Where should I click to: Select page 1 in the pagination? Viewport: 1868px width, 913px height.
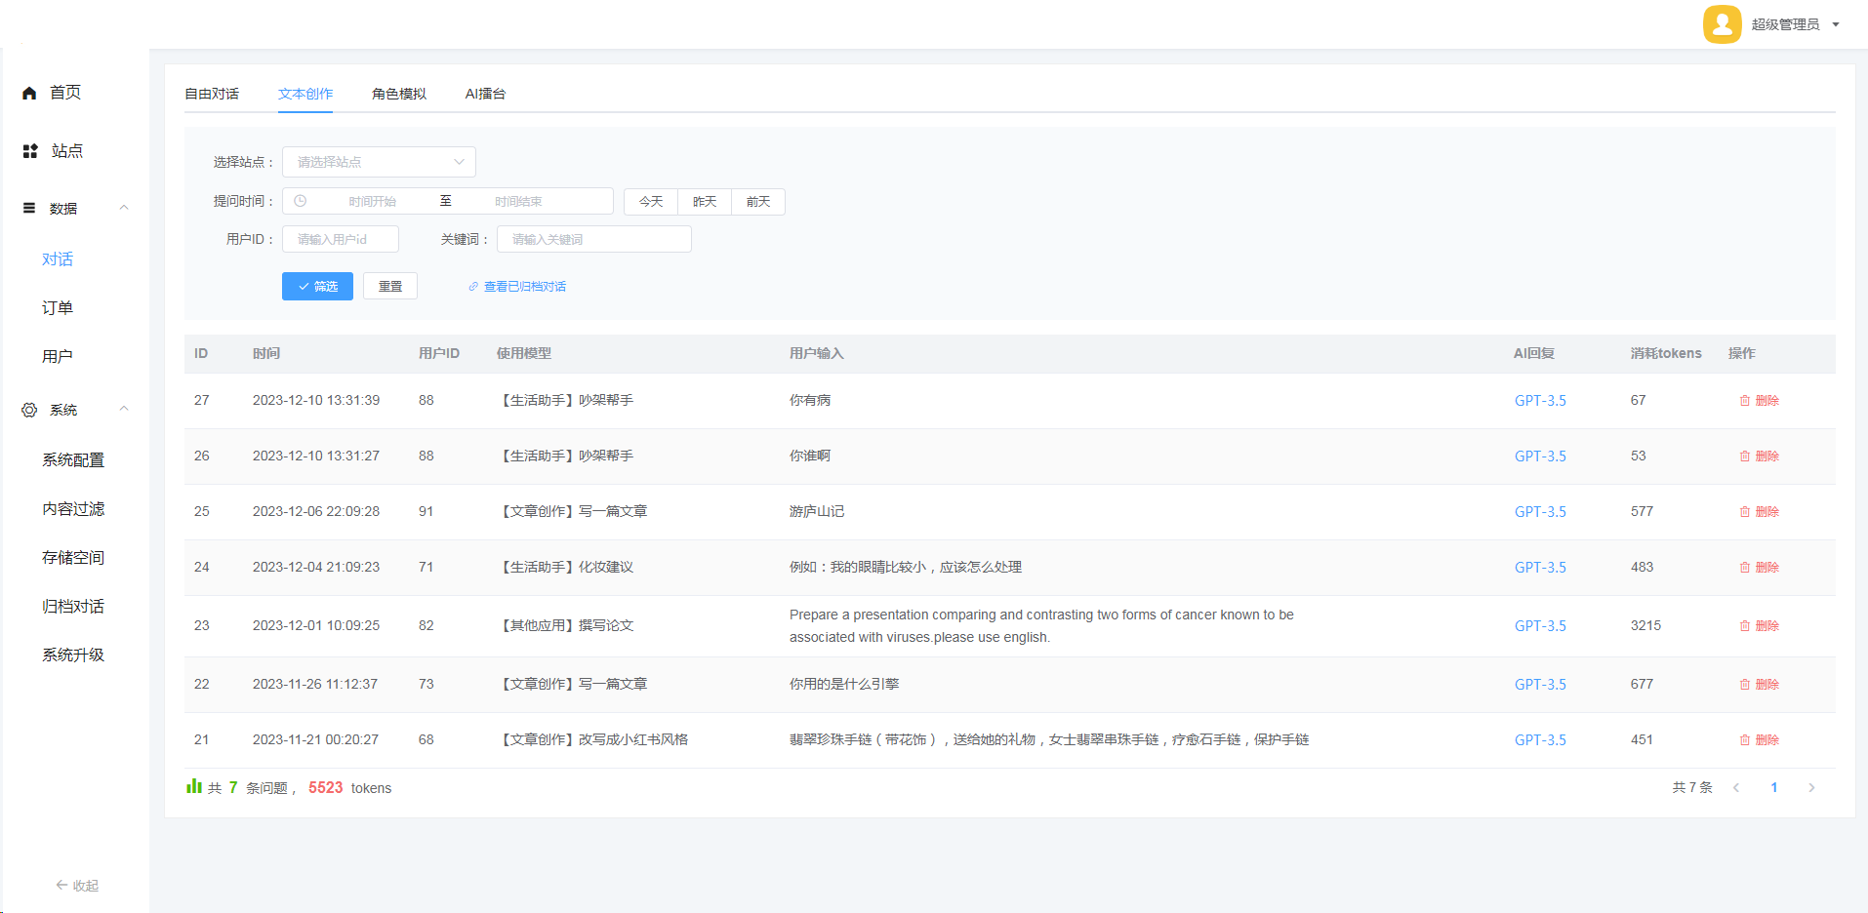pos(1774,788)
